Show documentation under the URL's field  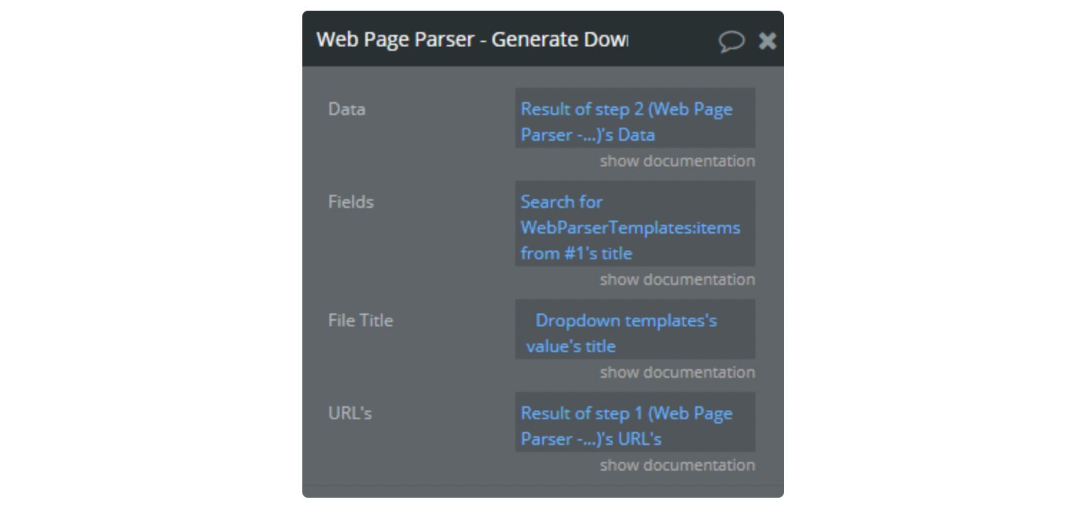[x=677, y=465]
